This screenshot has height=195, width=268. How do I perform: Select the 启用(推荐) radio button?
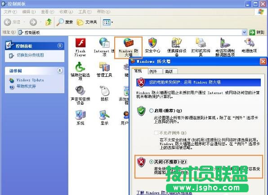coord(151,111)
